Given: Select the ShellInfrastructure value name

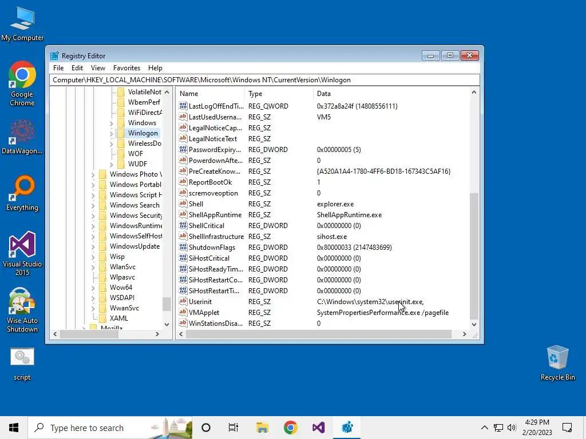Looking at the screenshot, I should coord(216,236).
